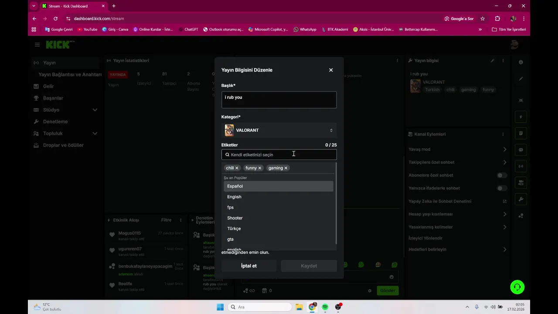This screenshot has width=558, height=314.
Task: Click the İptal et button
Action: pyautogui.click(x=249, y=266)
